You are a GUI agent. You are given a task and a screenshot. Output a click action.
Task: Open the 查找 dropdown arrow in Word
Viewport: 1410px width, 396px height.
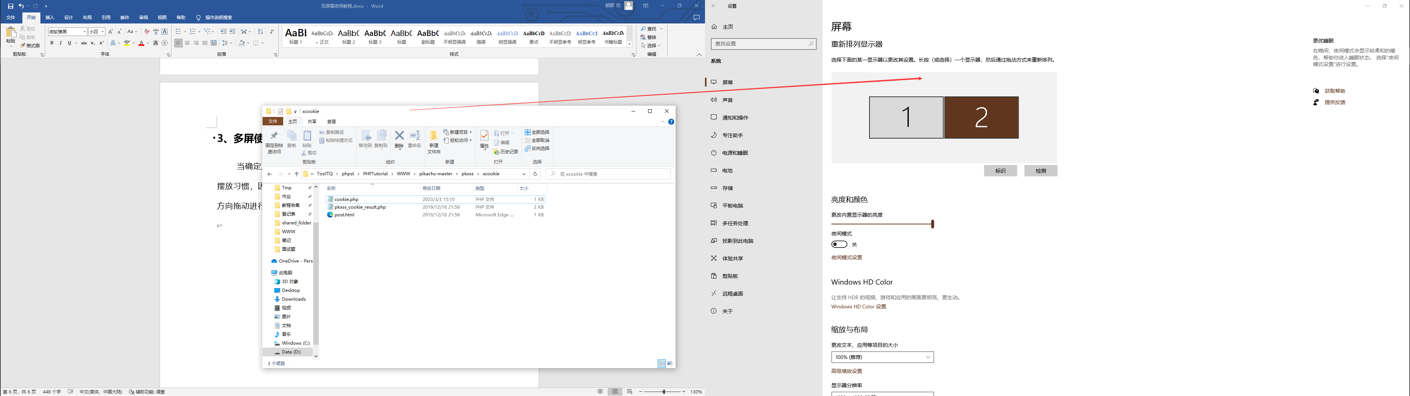point(661,29)
